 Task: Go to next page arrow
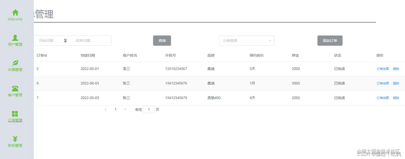[x=125, y=109]
